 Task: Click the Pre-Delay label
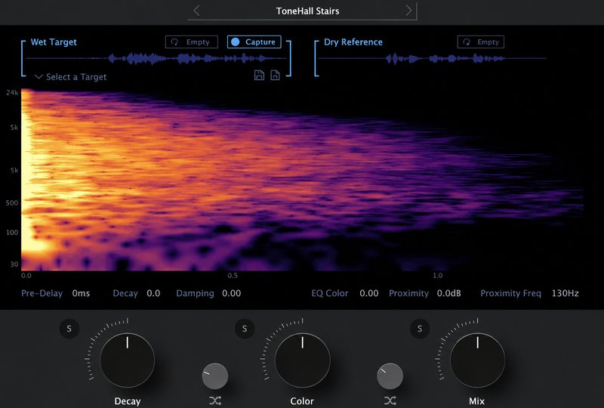click(42, 293)
